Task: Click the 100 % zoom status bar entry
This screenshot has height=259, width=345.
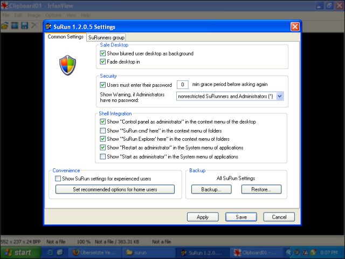Action: (84, 242)
